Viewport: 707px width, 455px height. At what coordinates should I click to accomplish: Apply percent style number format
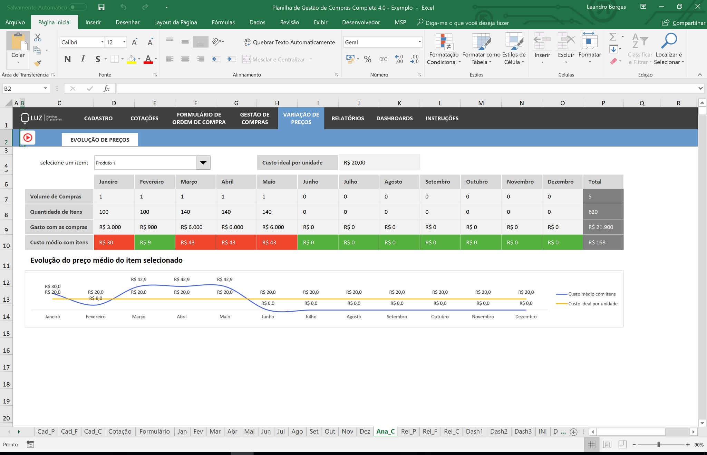coord(368,59)
